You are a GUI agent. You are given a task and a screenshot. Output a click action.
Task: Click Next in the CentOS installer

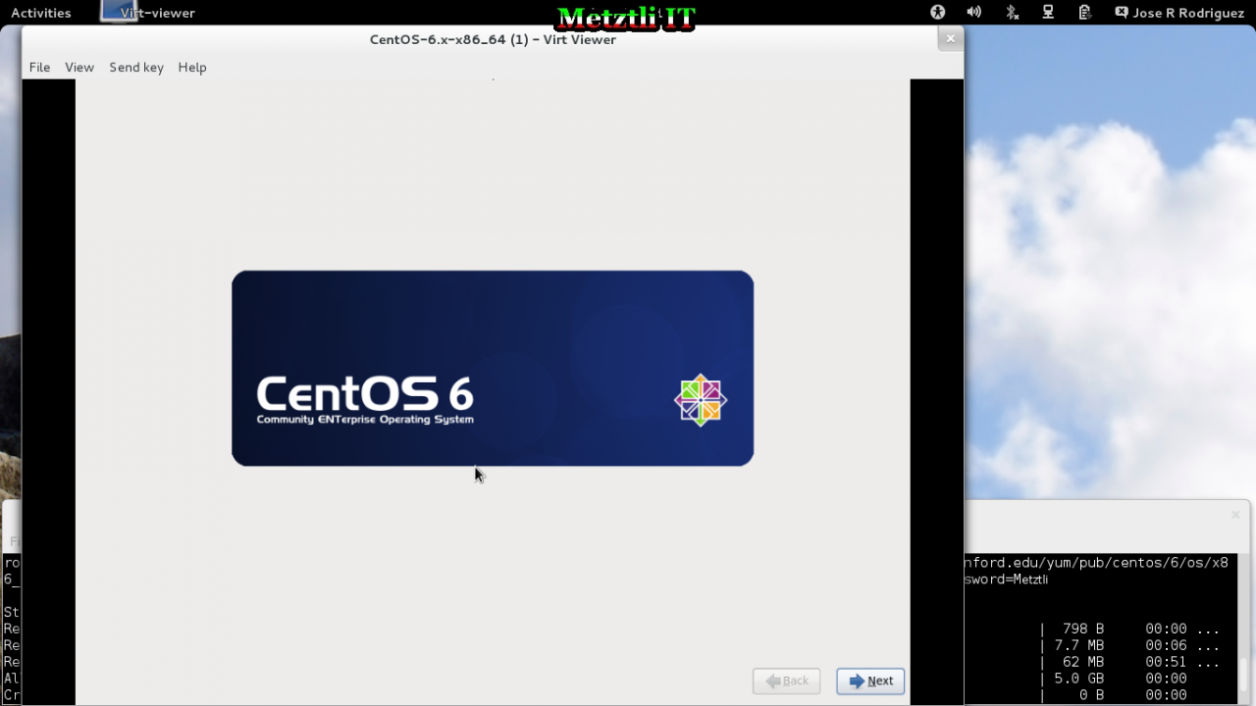tap(870, 681)
